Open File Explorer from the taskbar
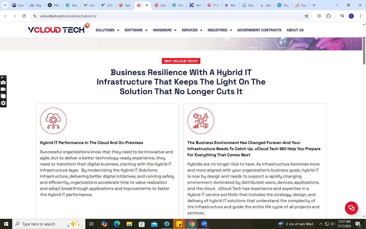 (x=129, y=224)
